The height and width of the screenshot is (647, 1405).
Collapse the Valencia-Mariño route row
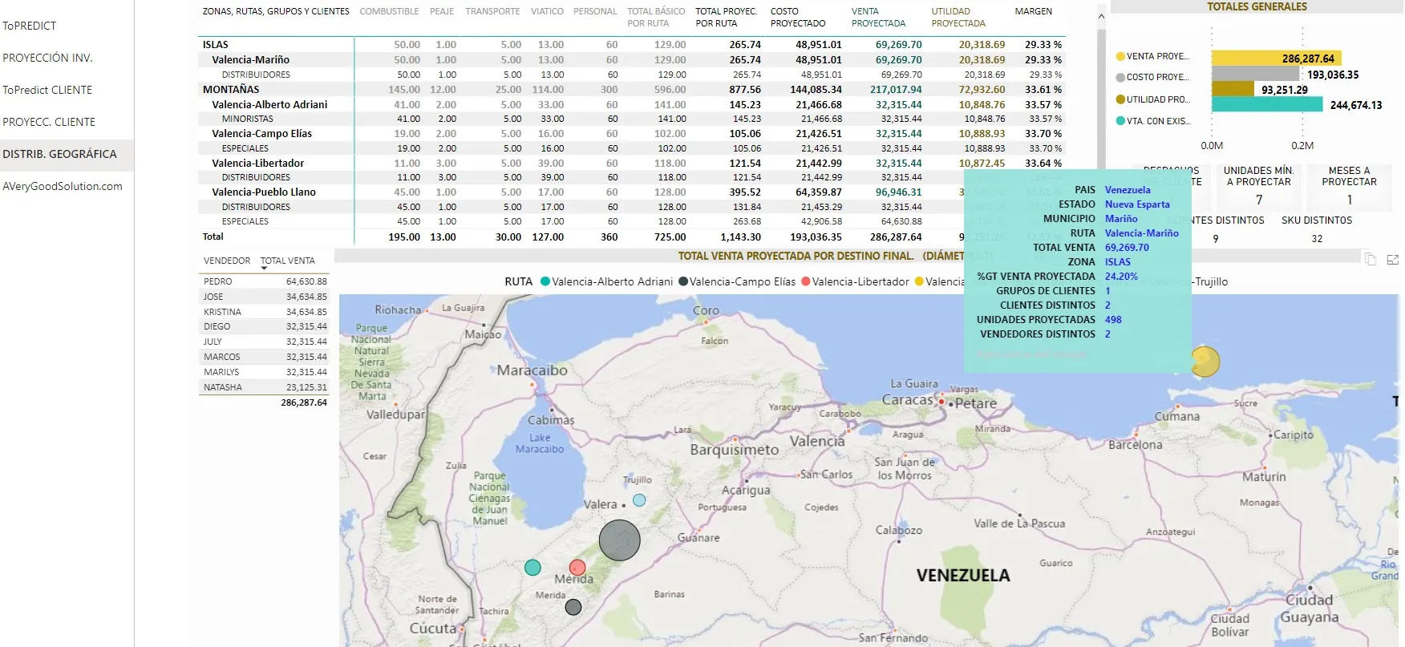(x=250, y=59)
